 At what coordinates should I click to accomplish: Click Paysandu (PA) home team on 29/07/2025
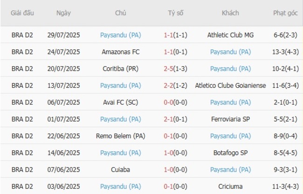click(120, 35)
